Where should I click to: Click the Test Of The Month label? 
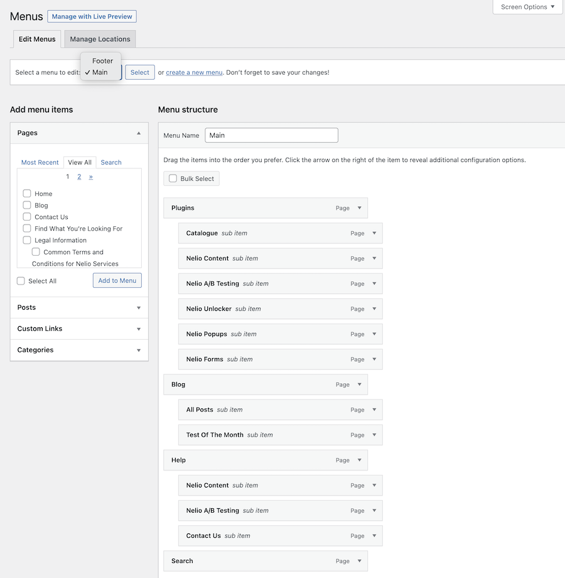click(x=215, y=435)
